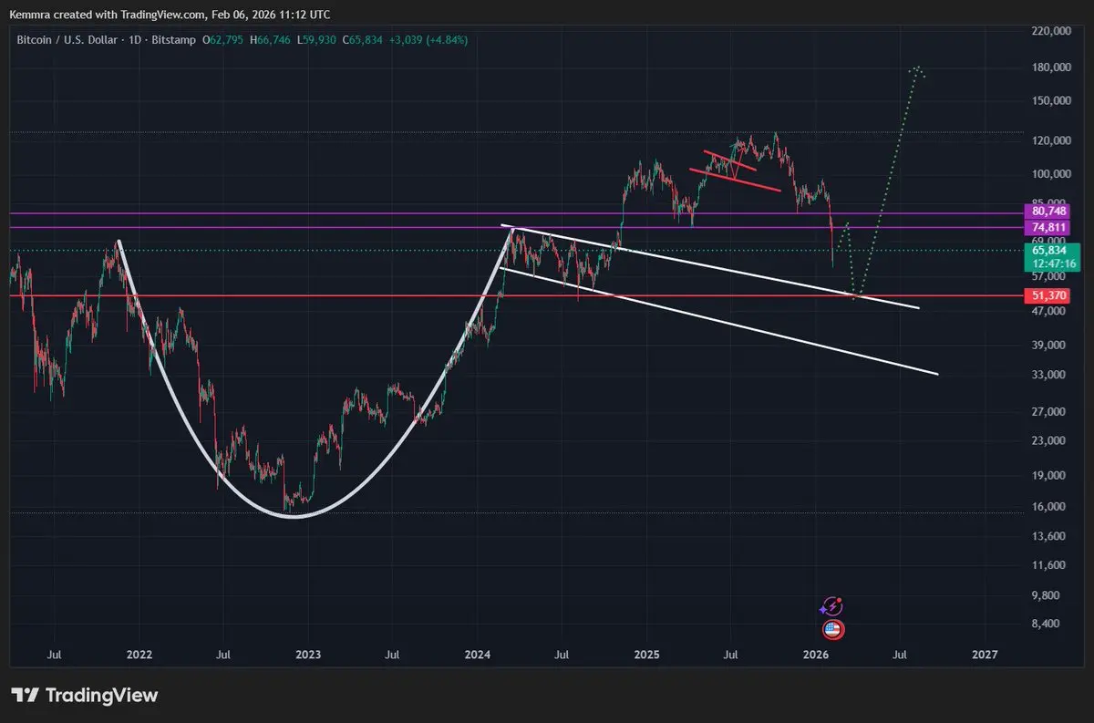
Task: Click the green 65,834 current price label
Action: (x=1051, y=250)
